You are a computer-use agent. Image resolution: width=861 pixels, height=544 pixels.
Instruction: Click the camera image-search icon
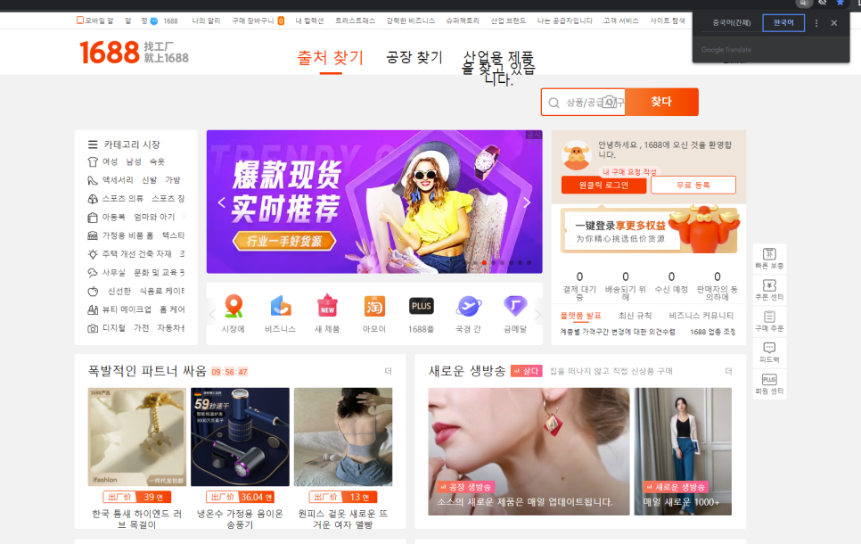(609, 103)
